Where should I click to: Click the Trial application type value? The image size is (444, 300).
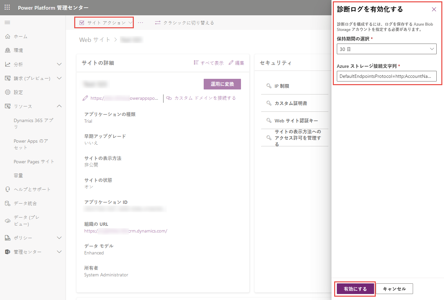click(x=88, y=121)
